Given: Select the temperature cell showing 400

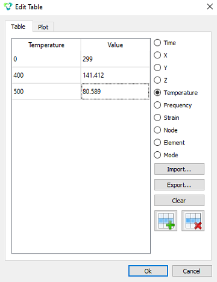Looking at the screenshot, I should [x=46, y=75].
